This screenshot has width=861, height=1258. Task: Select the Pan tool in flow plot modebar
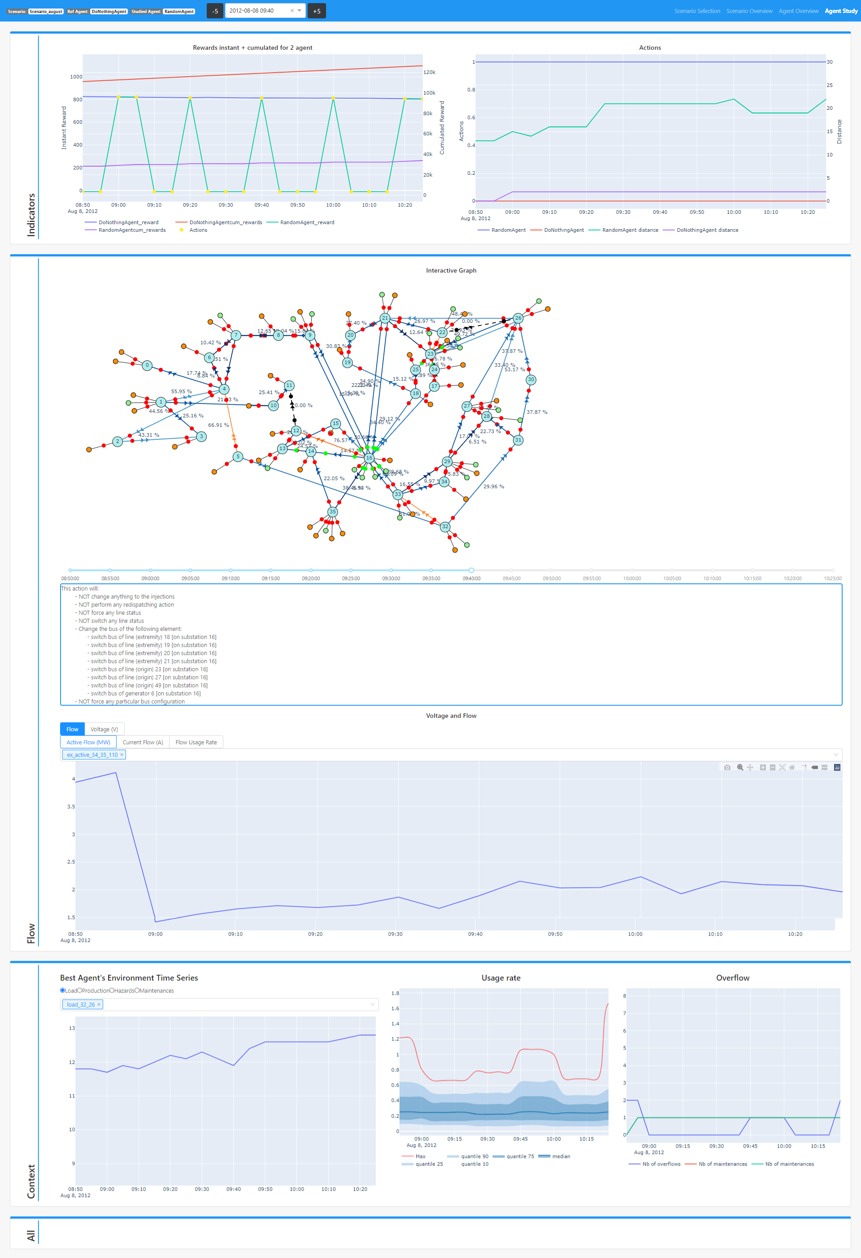(x=750, y=767)
